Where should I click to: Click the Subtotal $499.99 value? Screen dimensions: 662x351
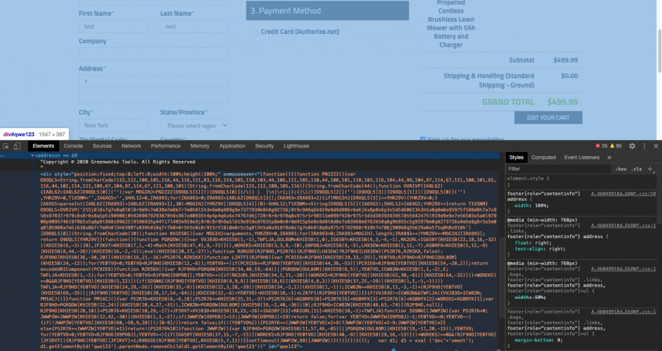pos(565,60)
